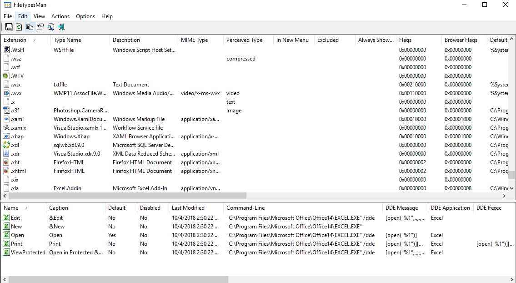Select the .xbap row icon

coord(6,136)
